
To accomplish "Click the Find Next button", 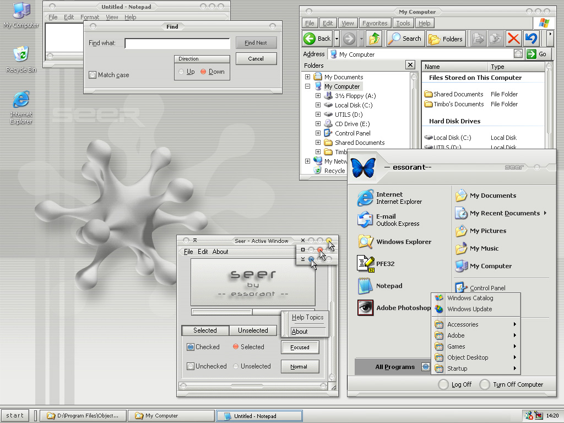I will point(256,43).
